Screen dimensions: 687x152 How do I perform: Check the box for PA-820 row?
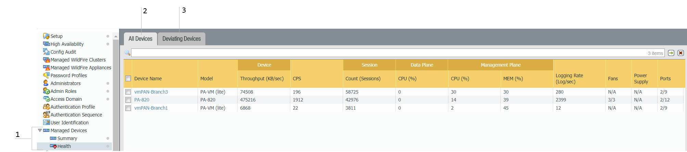pos(128,100)
